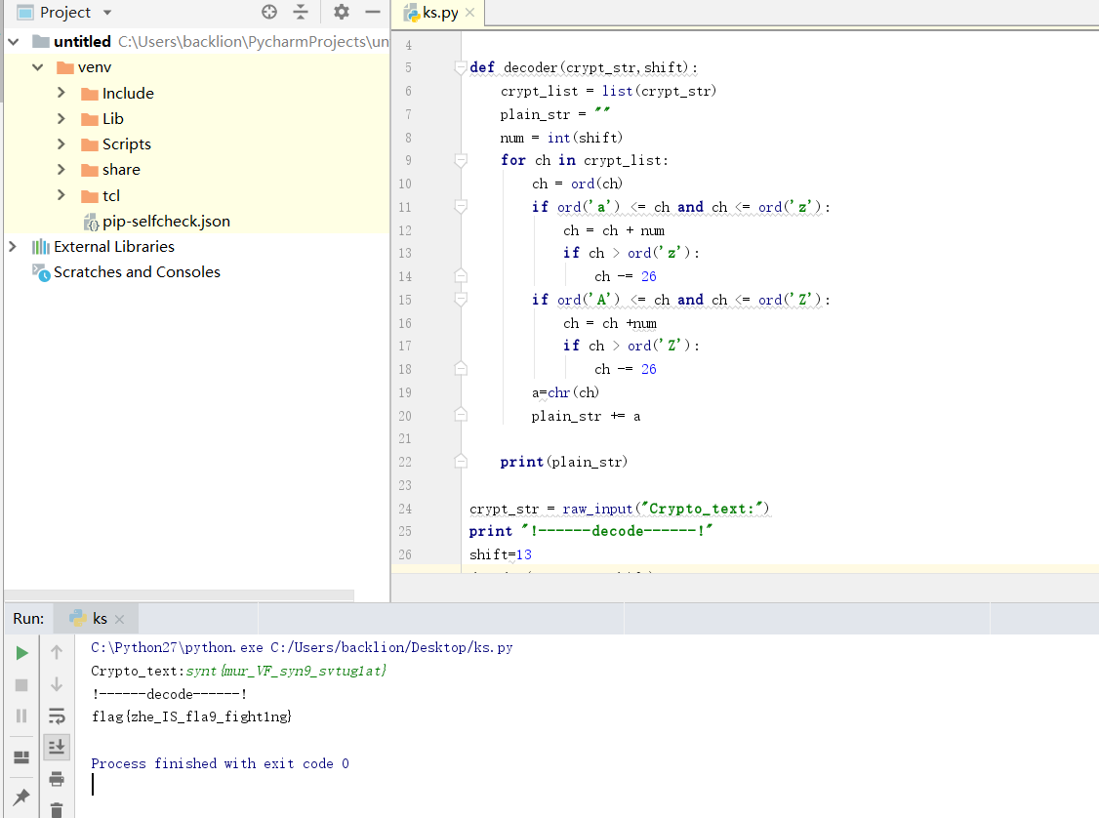Select the ks run tab
Viewport: 1099px width, 818px height.
pyautogui.click(x=96, y=618)
